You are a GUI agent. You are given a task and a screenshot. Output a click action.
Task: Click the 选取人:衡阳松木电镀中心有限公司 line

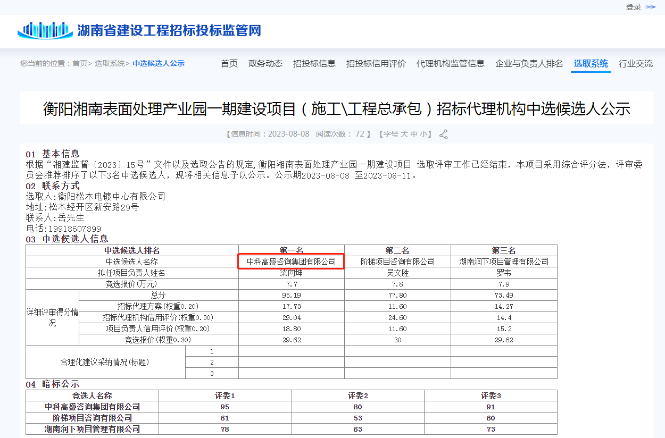pos(96,197)
